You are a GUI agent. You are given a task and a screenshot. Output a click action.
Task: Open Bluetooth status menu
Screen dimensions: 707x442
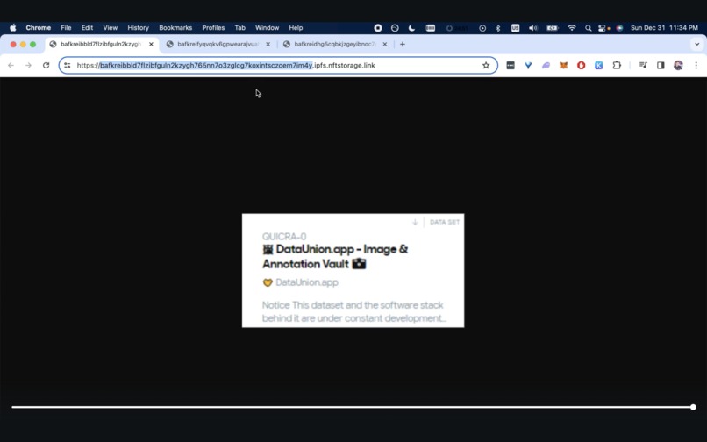point(498,28)
